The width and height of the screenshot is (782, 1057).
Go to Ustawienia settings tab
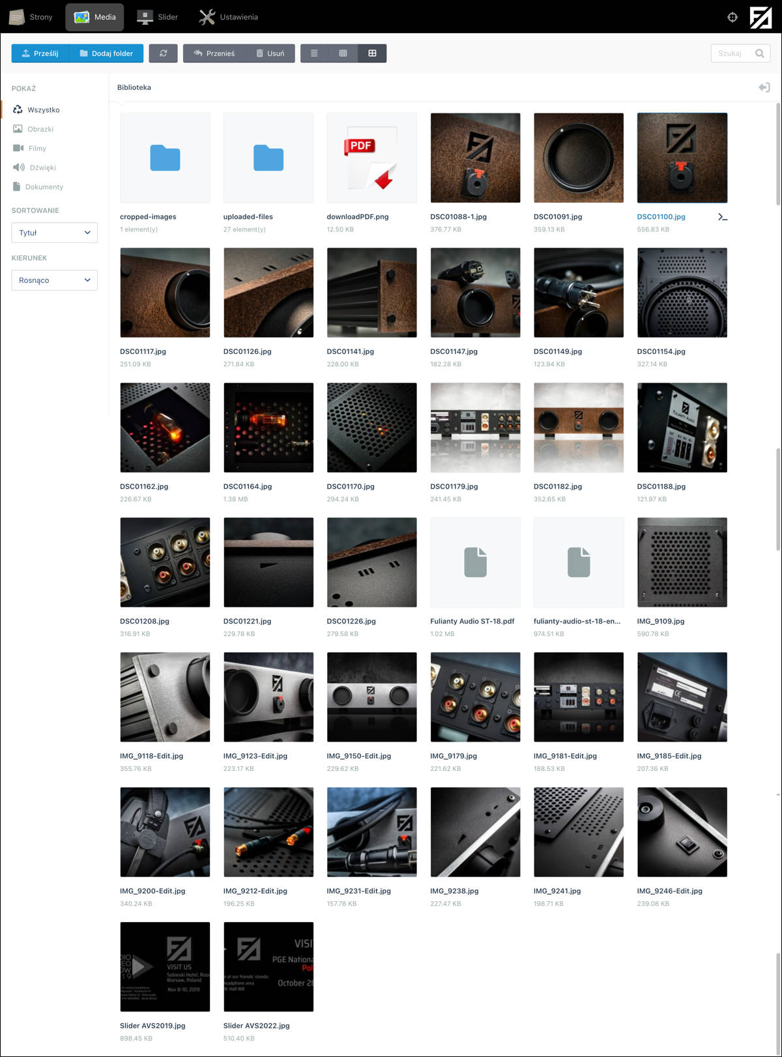coord(229,17)
